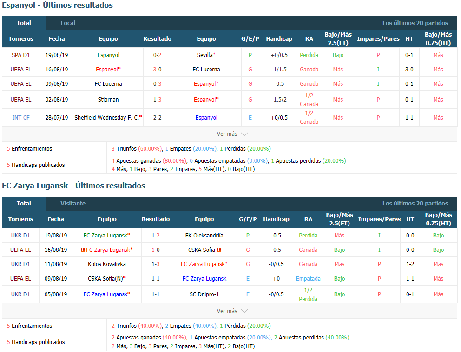Open the 2-2 result of the Sheffield match
461x352 pixels.
[x=157, y=118]
